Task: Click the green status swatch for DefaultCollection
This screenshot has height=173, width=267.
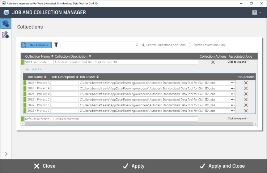Action: [x=22, y=119]
